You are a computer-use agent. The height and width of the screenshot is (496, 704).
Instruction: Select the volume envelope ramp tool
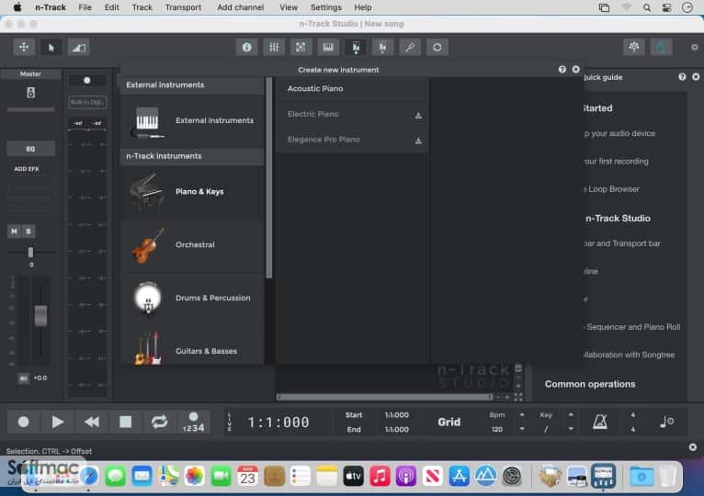coord(78,47)
